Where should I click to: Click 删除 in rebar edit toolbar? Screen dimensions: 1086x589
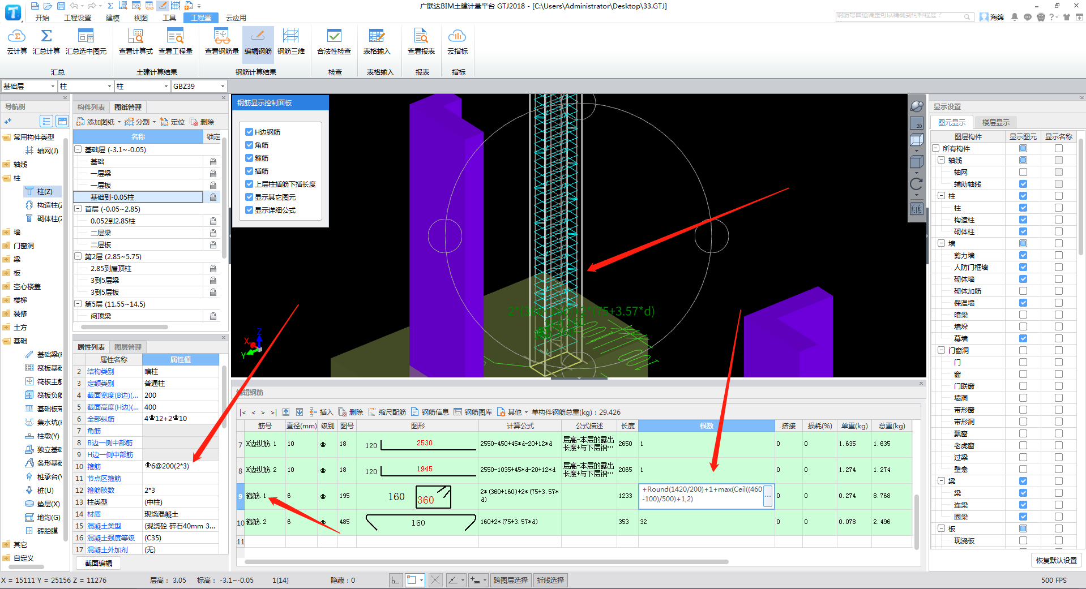tap(351, 412)
